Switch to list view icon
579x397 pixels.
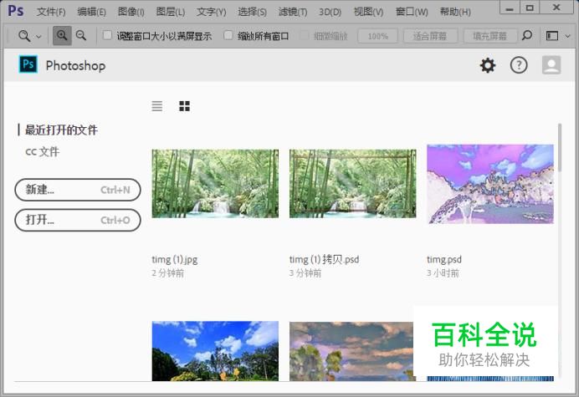point(157,106)
